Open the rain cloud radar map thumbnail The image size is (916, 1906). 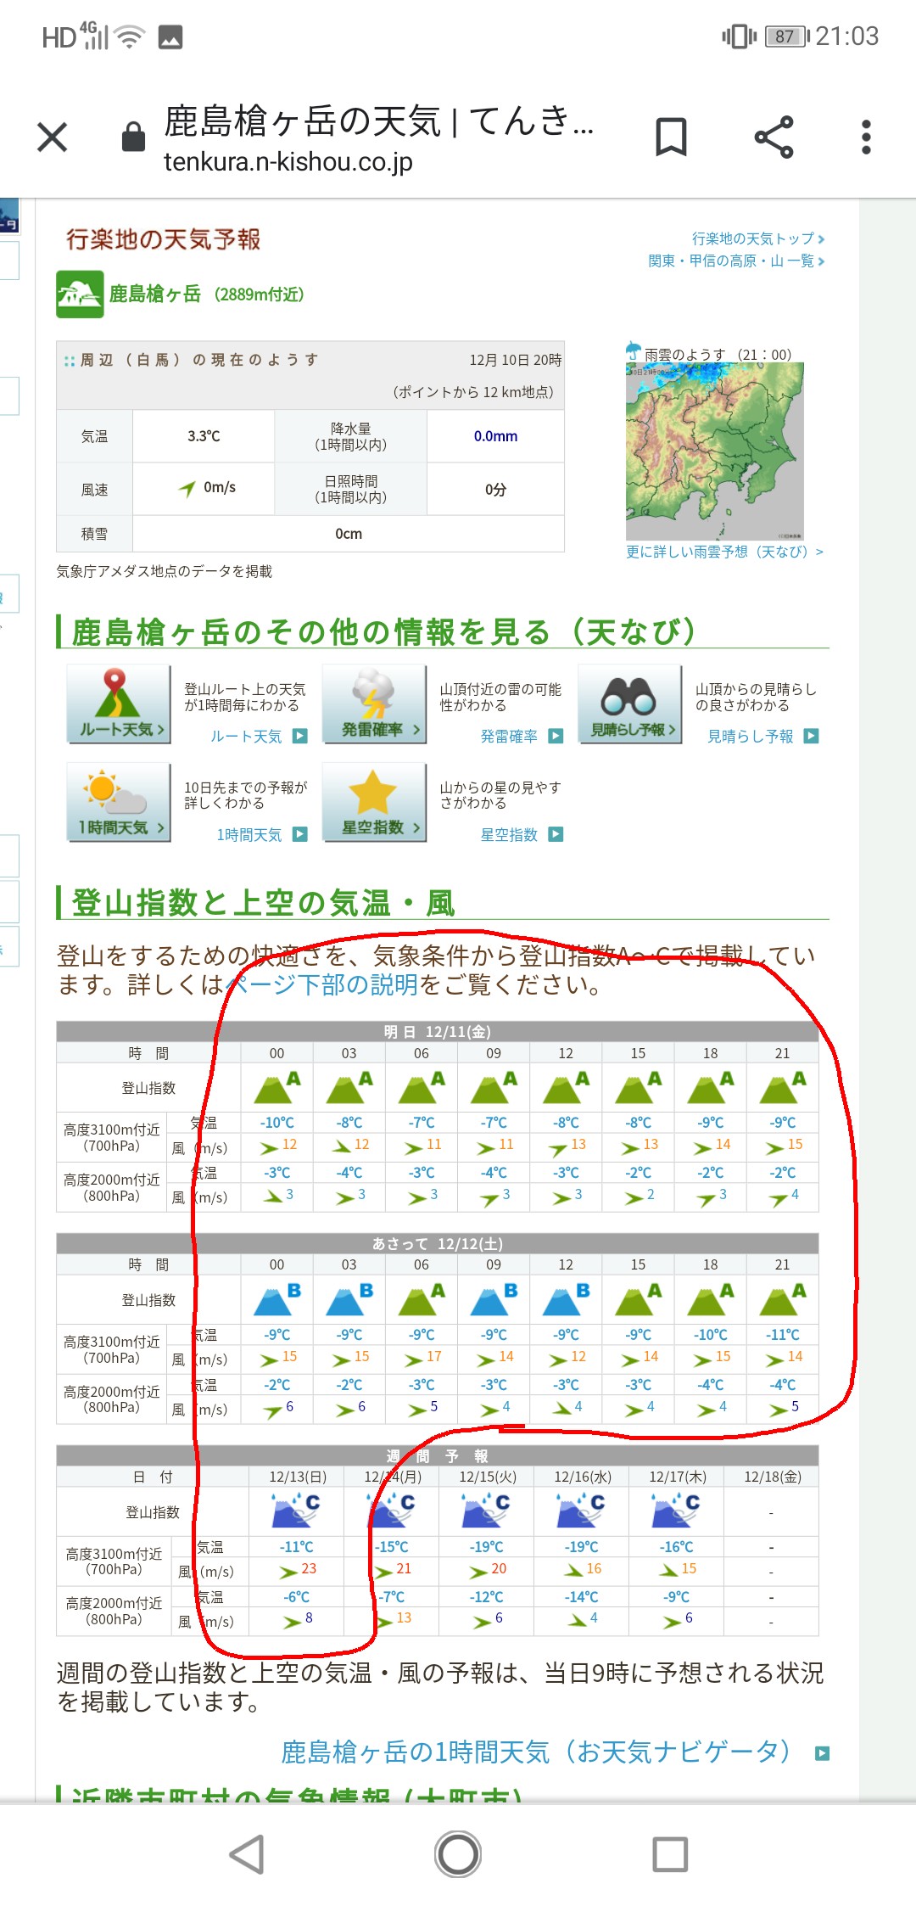(x=715, y=451)
